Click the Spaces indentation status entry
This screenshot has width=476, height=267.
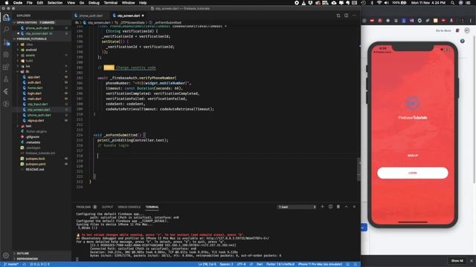(x=226, y=264)
